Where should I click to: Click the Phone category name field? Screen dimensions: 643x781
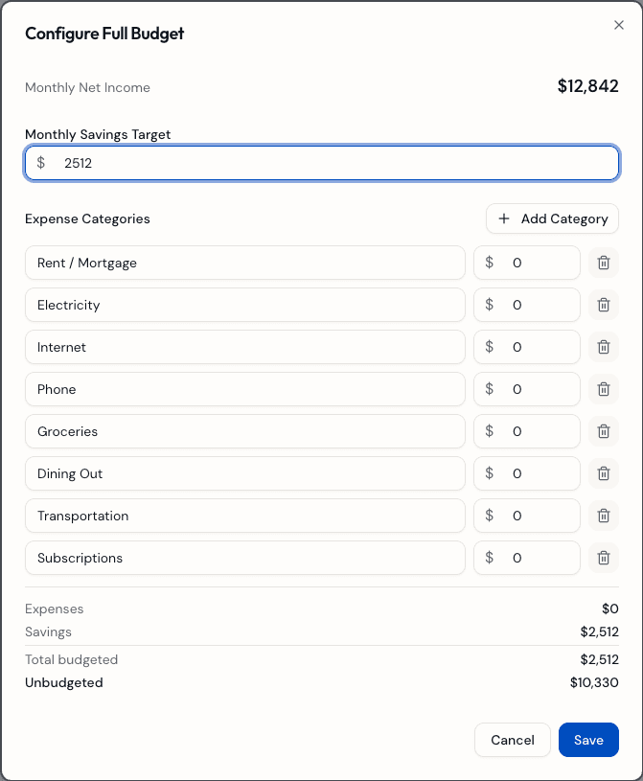244,389
